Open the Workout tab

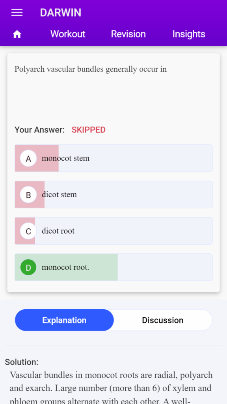68,34
